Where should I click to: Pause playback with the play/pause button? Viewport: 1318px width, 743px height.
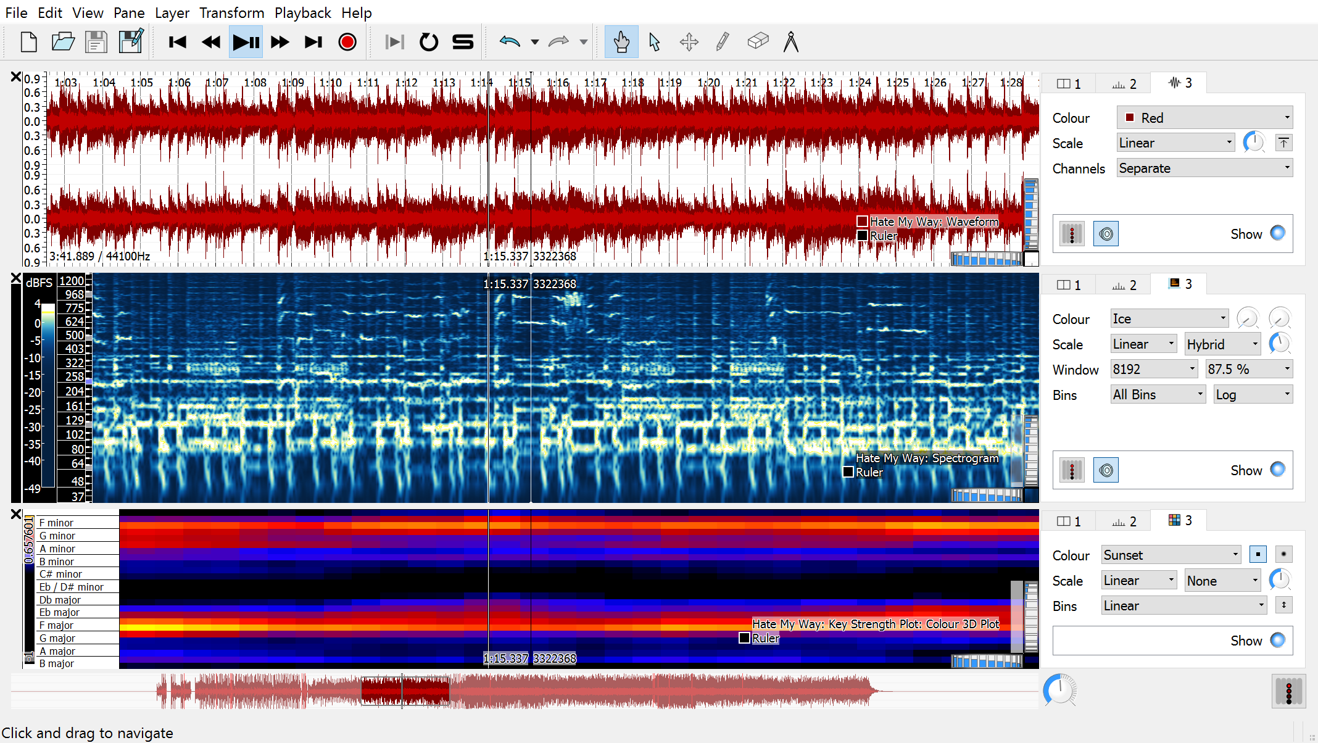click(x=246, y=42)
